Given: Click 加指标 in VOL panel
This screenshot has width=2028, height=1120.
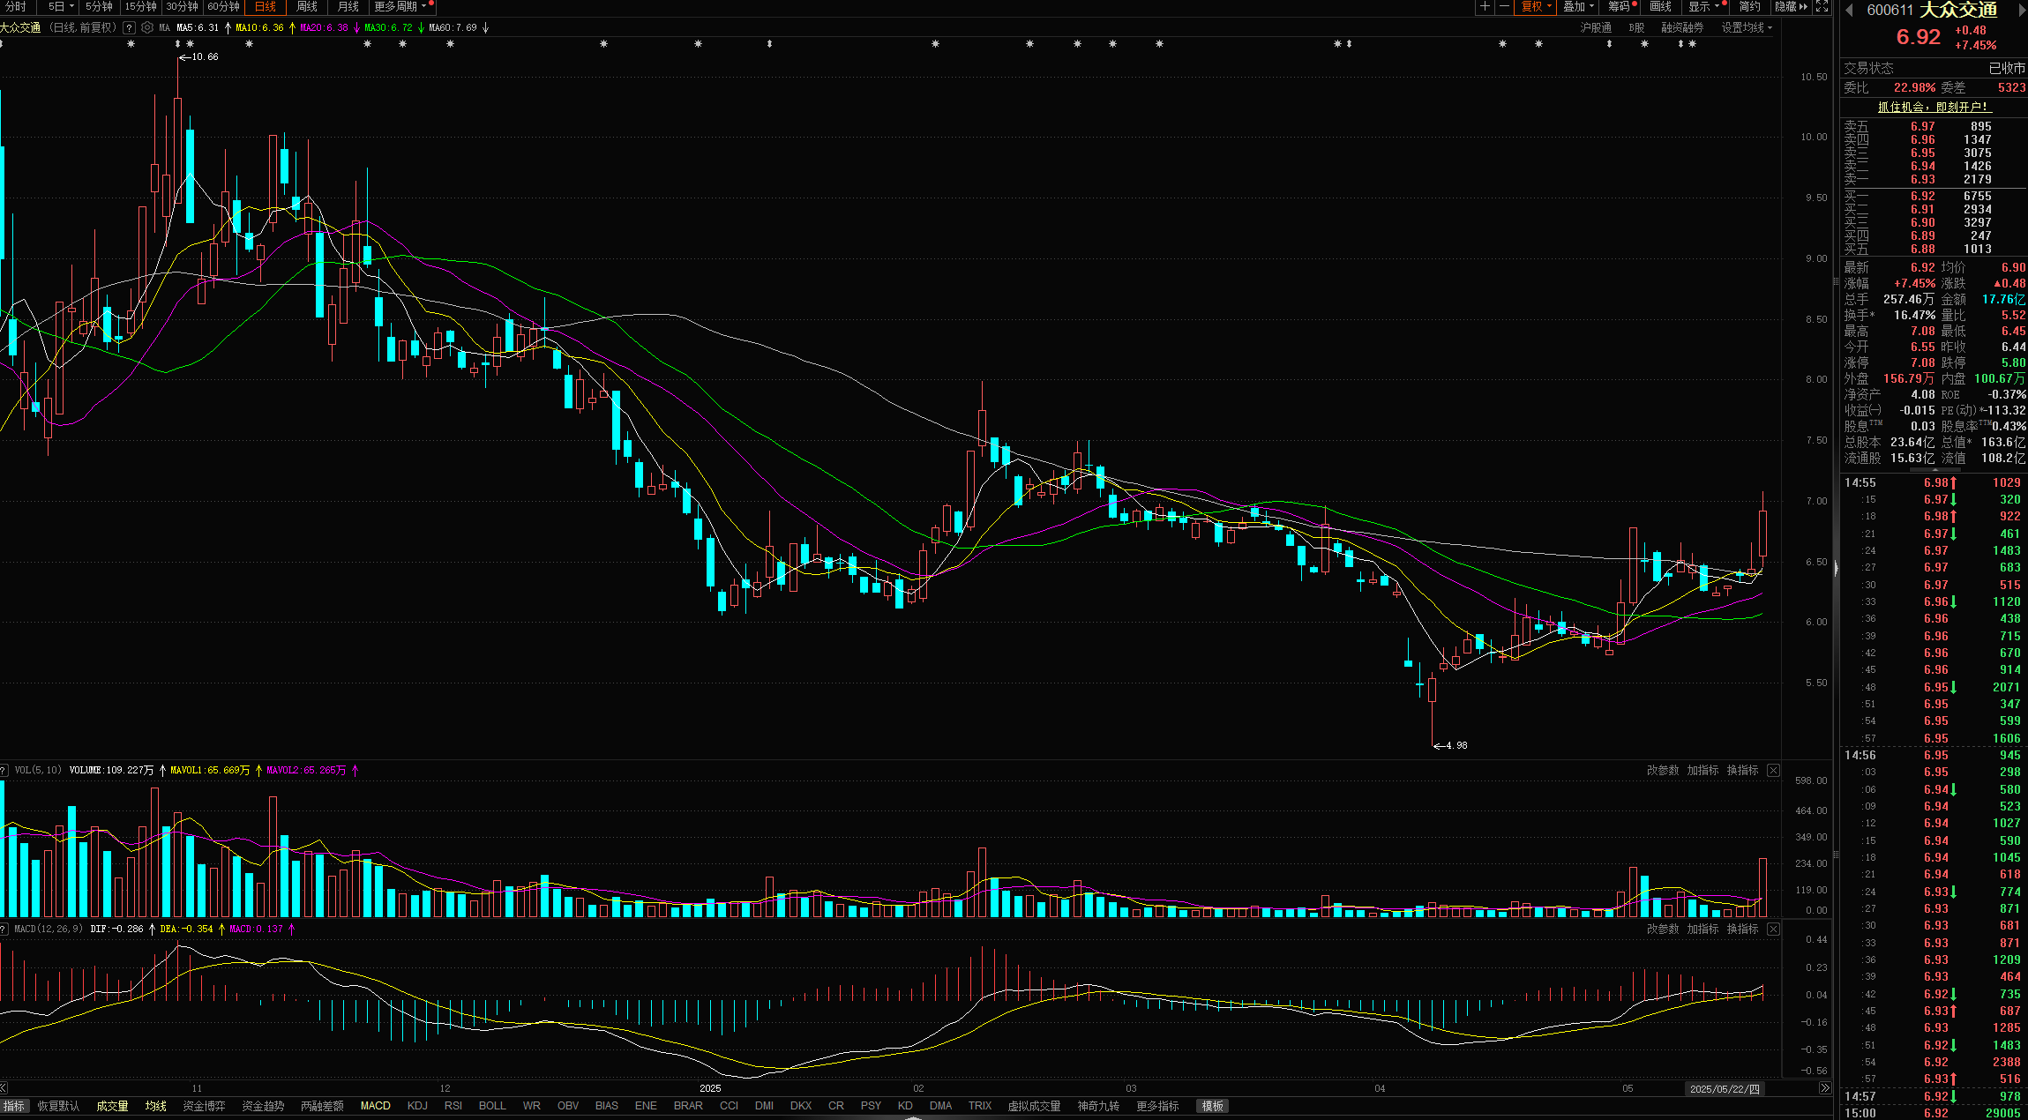Looking at the screenshot, I should point(1702,770).
